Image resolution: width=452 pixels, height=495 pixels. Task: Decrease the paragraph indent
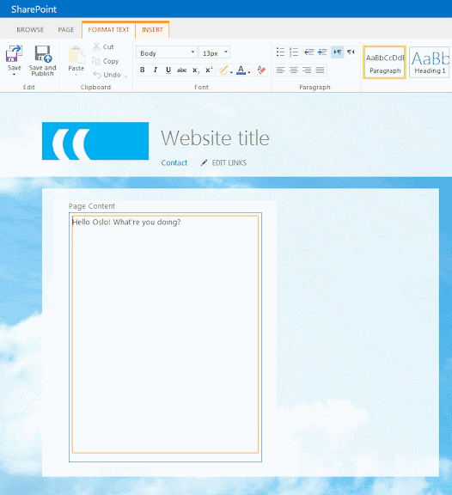(308, 52)
